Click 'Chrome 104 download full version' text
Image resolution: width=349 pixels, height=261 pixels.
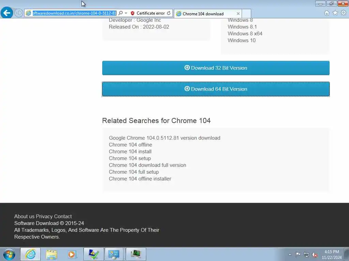(x=147, y=165)
